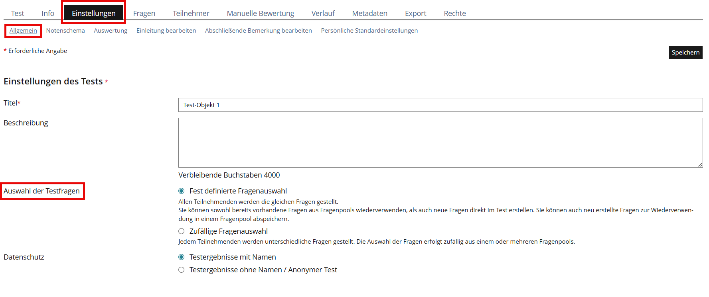Click into the Titel input field
The height and width of the screenshot is (297, 709).
click(440, 105)
